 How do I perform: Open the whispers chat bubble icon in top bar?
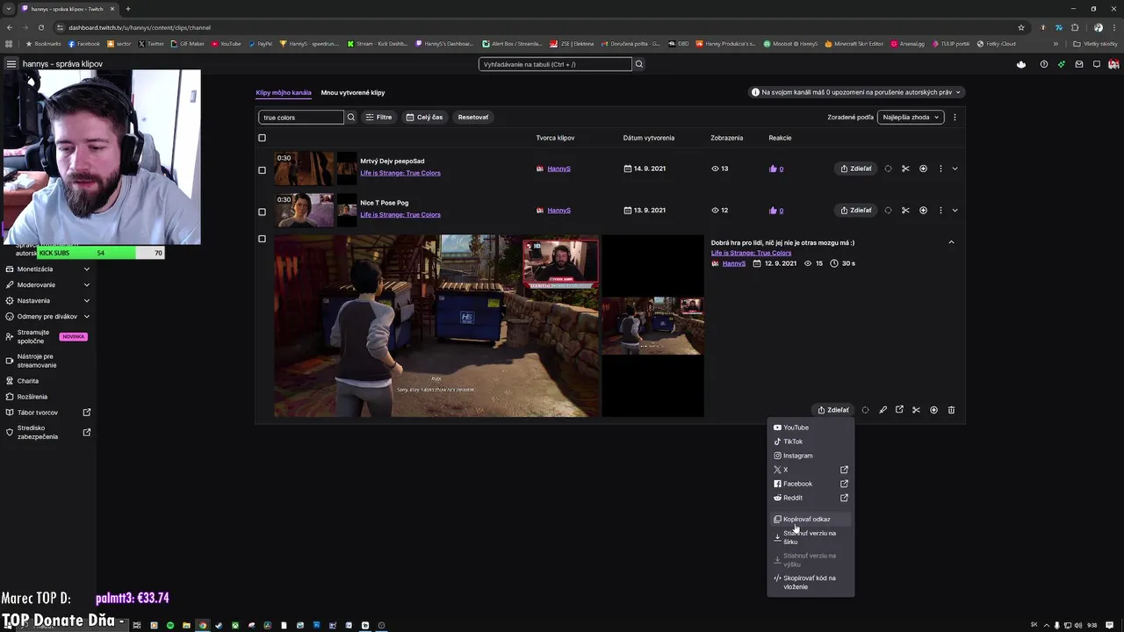pyautogui.click(x=1097, y=64)
